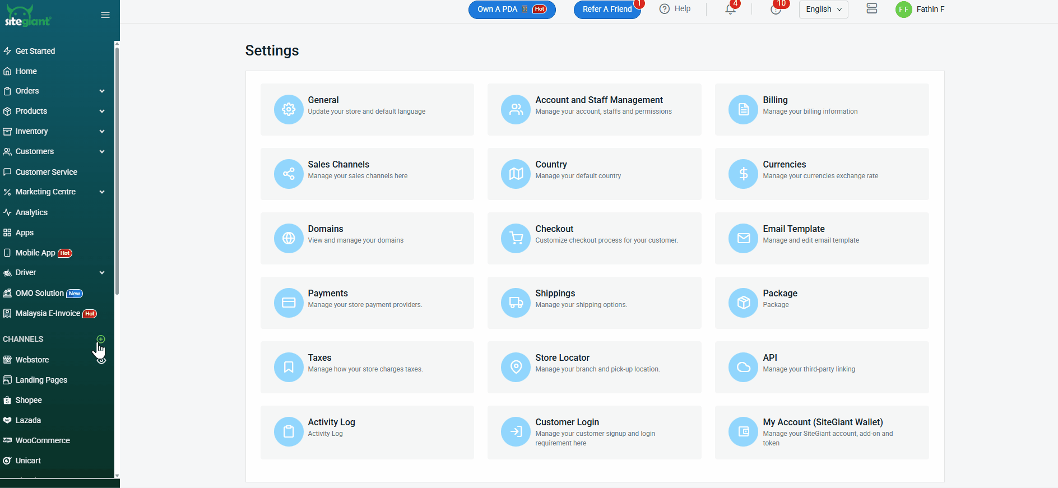This screenshot has width=1058, height=488.
Task: Go to Analytics in the sidebar
Action: (x=31, y=212)
